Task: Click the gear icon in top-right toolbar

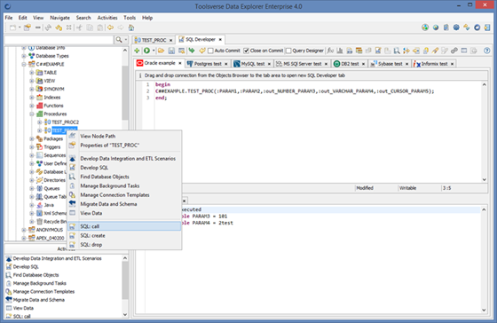Action: 456,28
